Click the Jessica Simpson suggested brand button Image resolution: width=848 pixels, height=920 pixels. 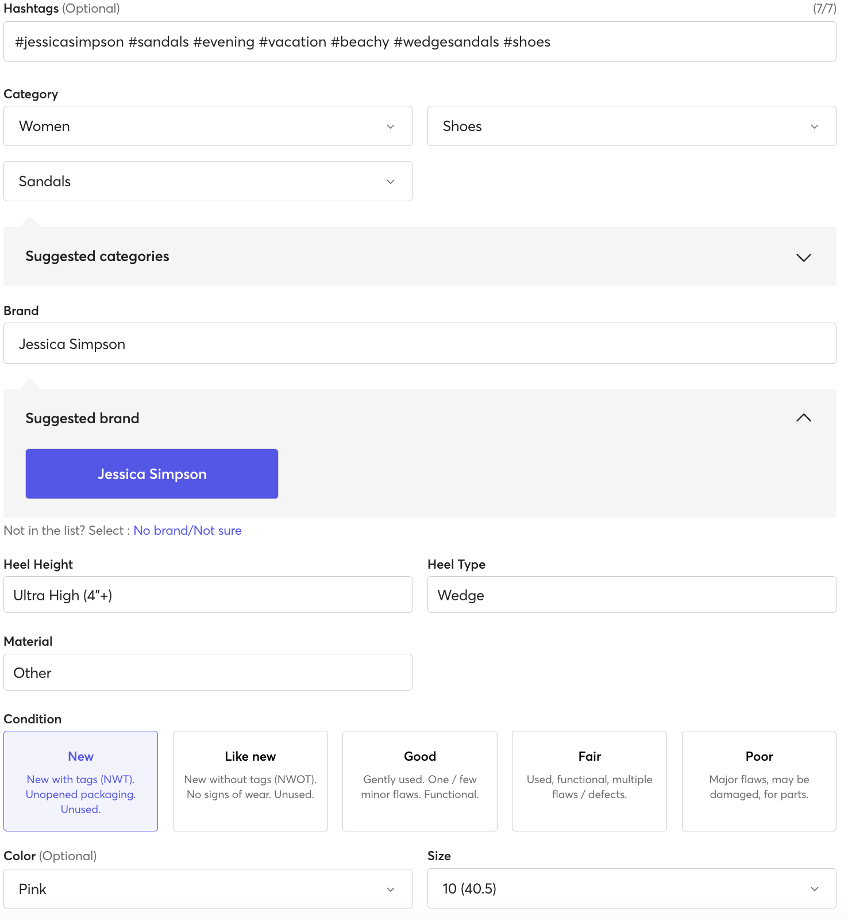152,474
